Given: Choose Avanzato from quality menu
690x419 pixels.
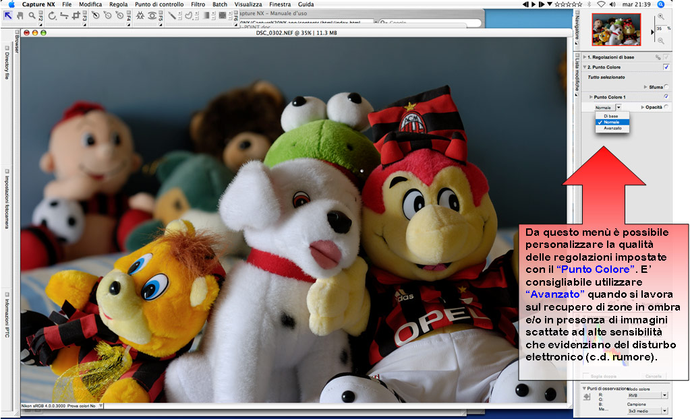Looking at the screenshot, I should 612,129.
